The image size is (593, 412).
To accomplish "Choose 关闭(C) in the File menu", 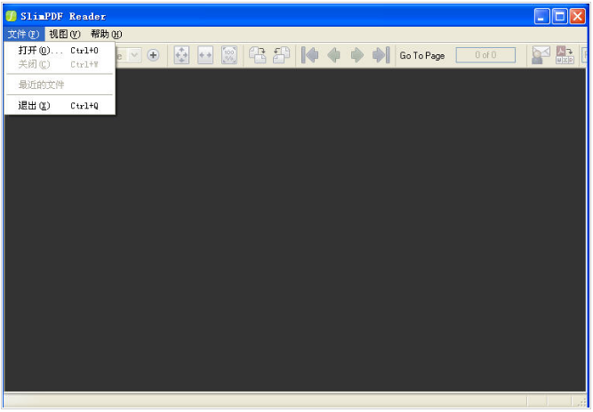I will [x=60, y=64].
